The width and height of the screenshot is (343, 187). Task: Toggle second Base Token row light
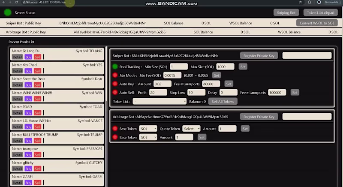coord(115,137)
